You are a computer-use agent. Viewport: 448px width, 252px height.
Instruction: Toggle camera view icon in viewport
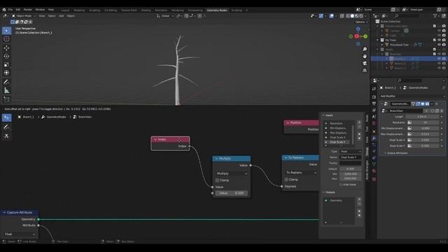tap(365, 63)
